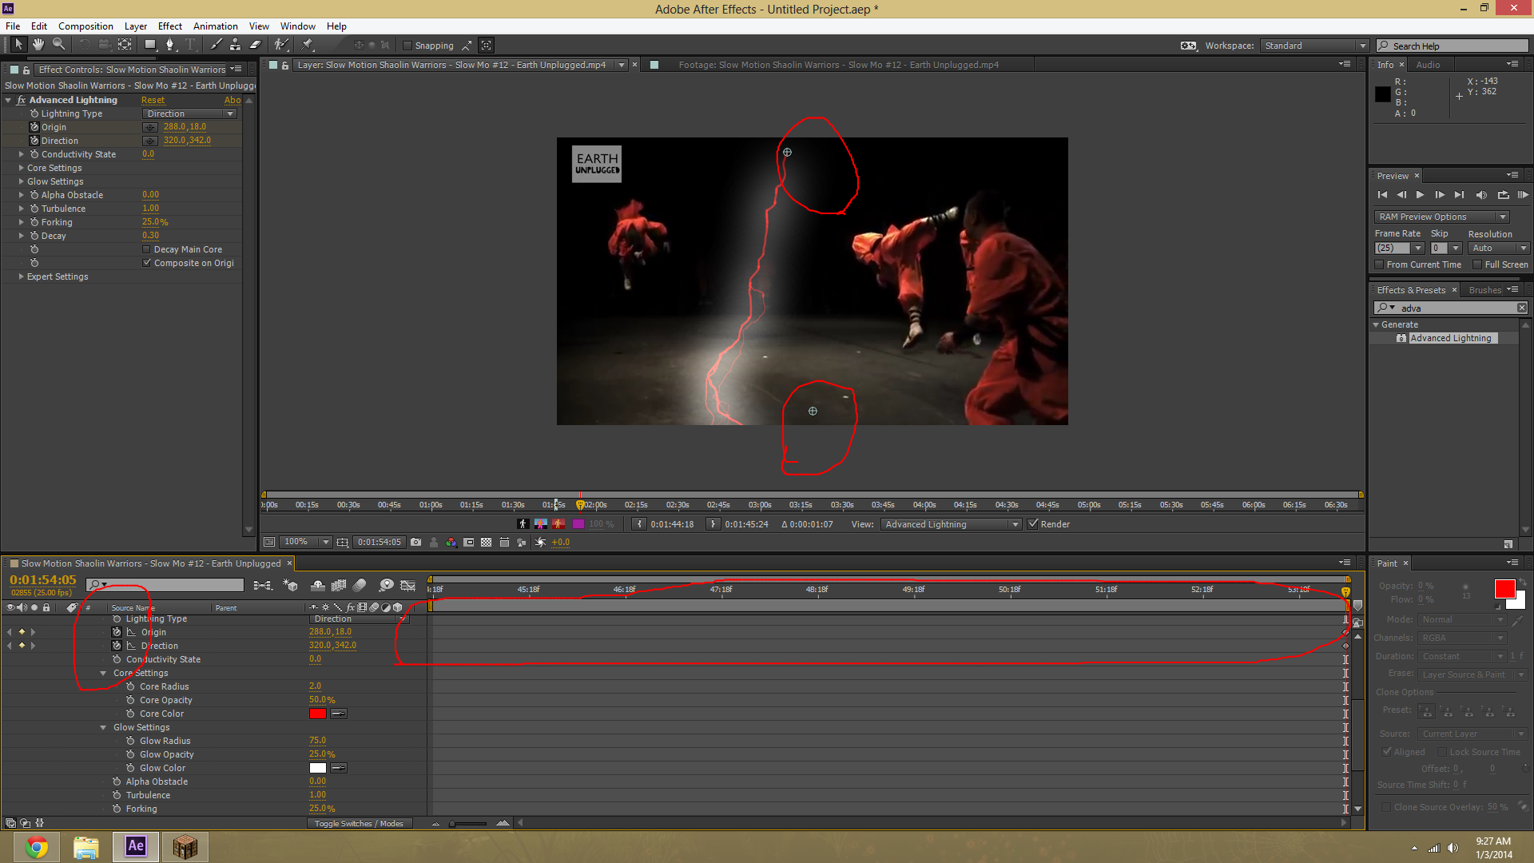Reset the Advanced Lightning effect
Image resolution: width=1534 pixels, height=863 pixels.
point(153,100)
